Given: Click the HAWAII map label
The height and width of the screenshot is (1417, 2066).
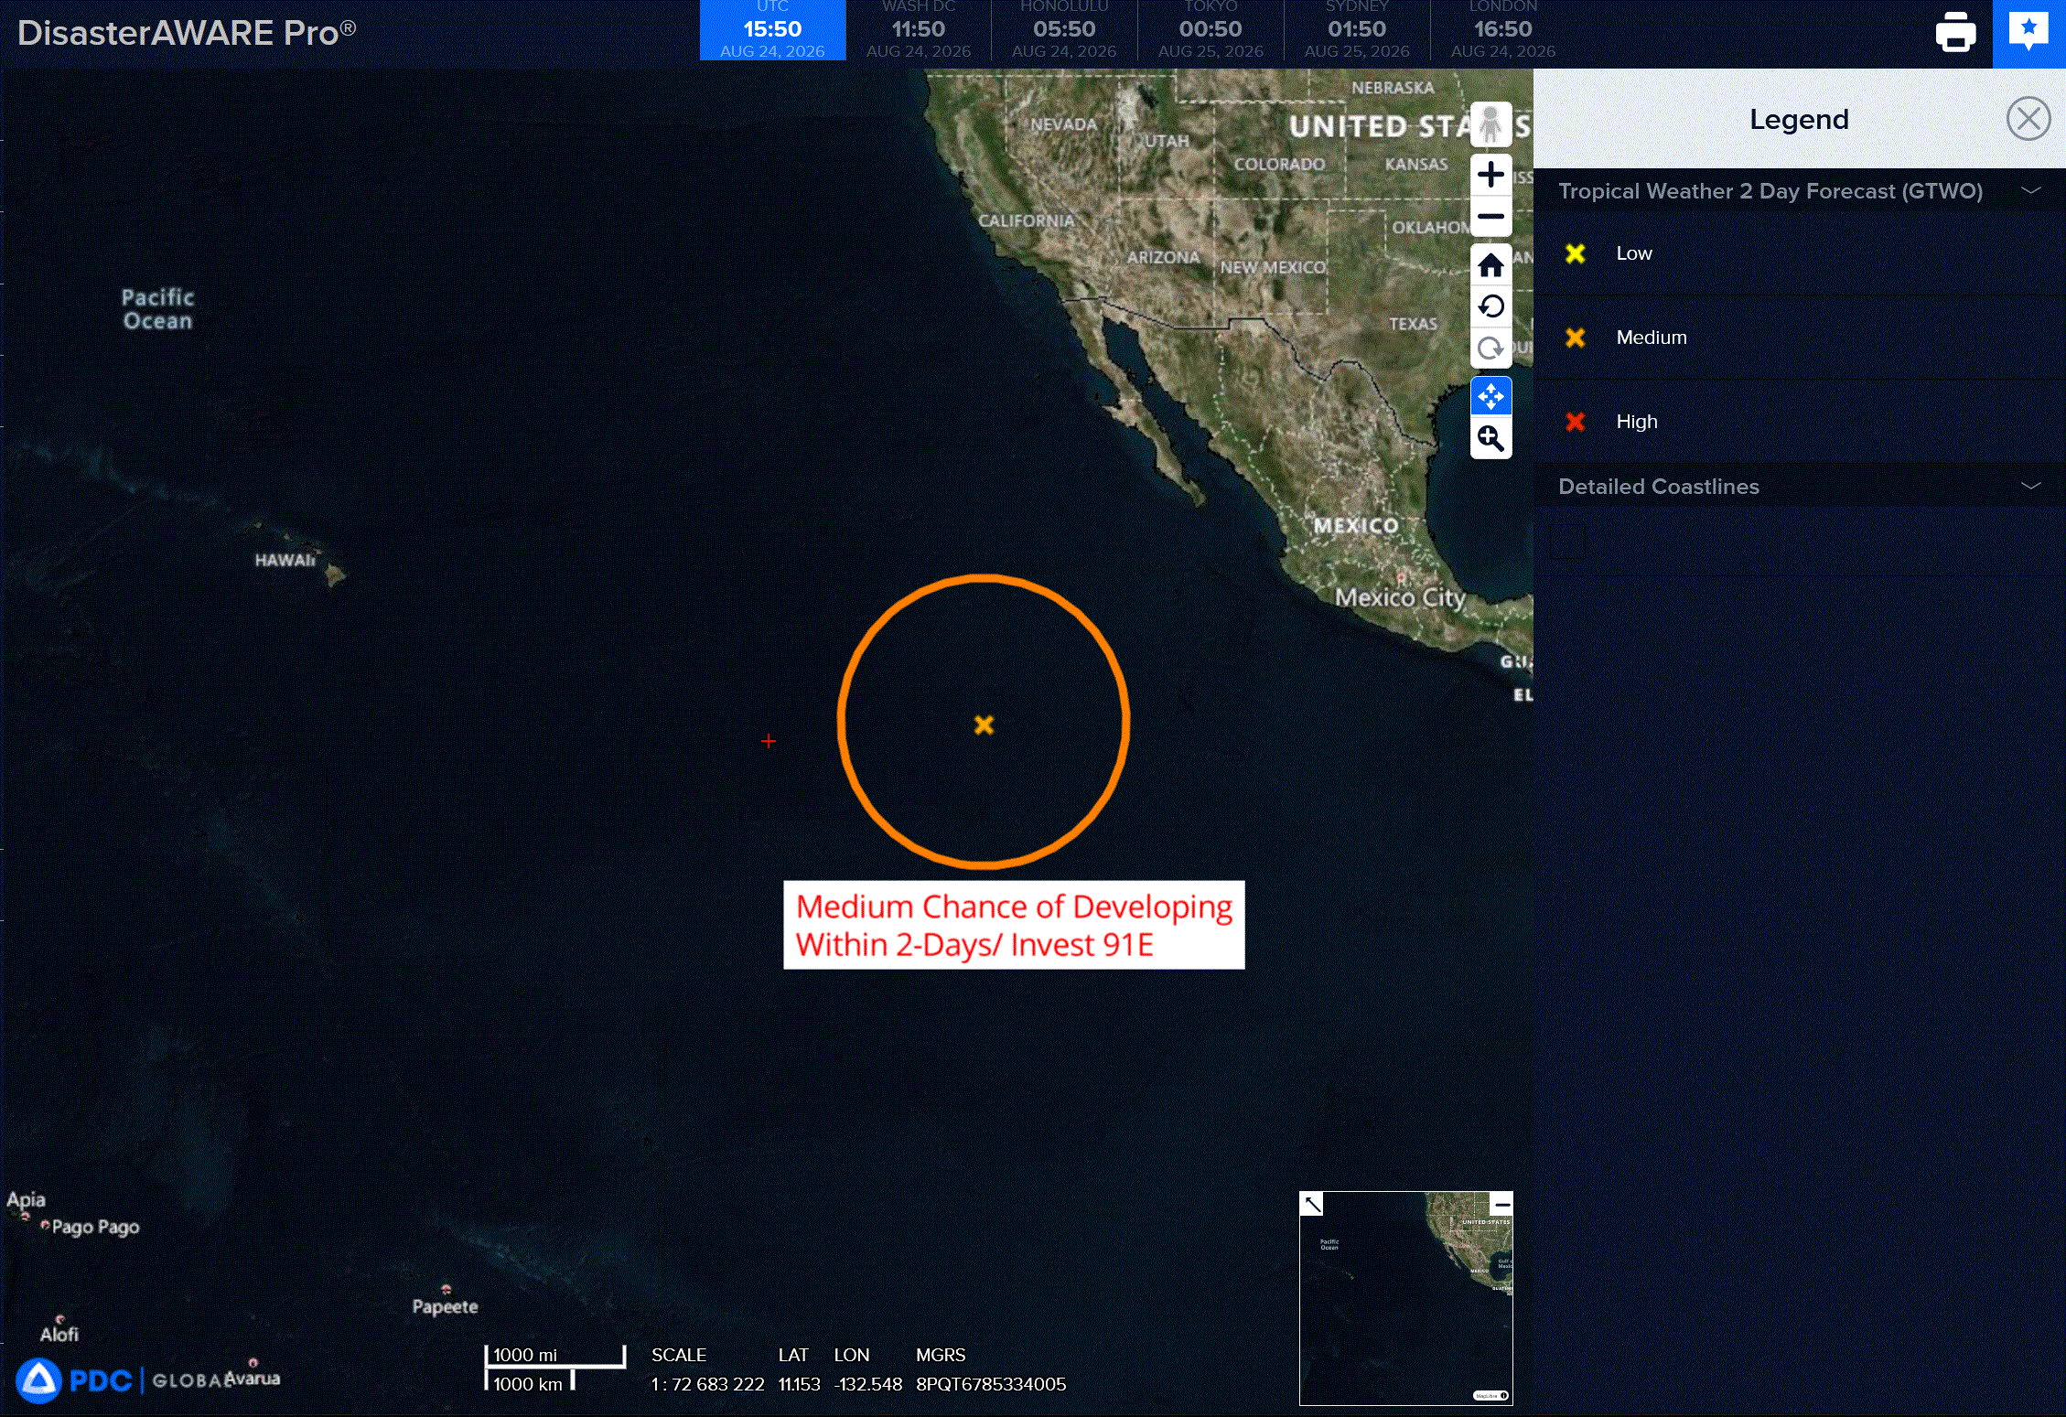Looking at the screenshot, I should (285, 560).
